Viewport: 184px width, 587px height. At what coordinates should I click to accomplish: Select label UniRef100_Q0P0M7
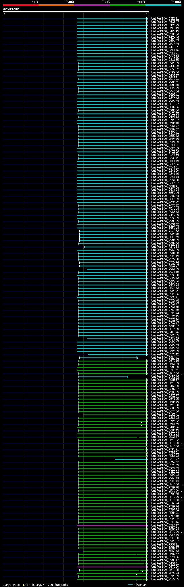click(165, 342)
